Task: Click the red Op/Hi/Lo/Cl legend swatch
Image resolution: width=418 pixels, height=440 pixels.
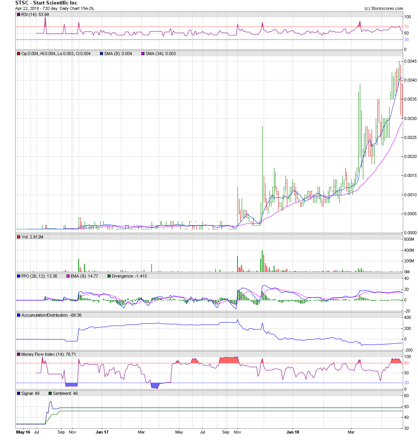Action: click(19, 54)
